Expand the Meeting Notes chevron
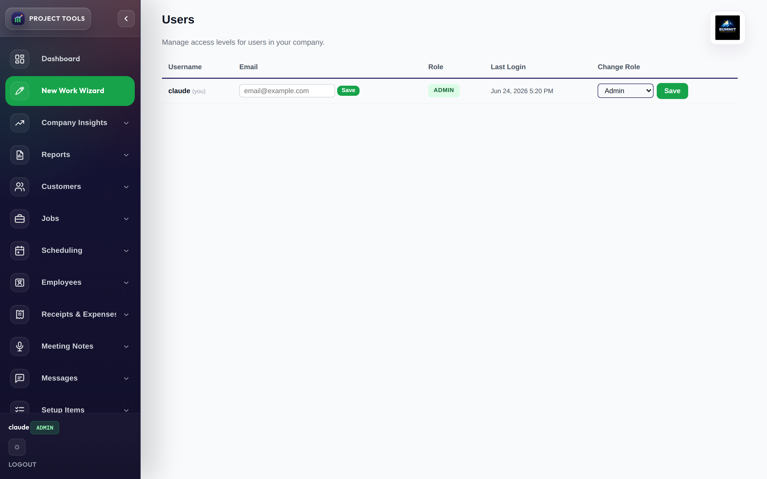The width and height of the screenshot is (767, 479). [x=126, y=346]
